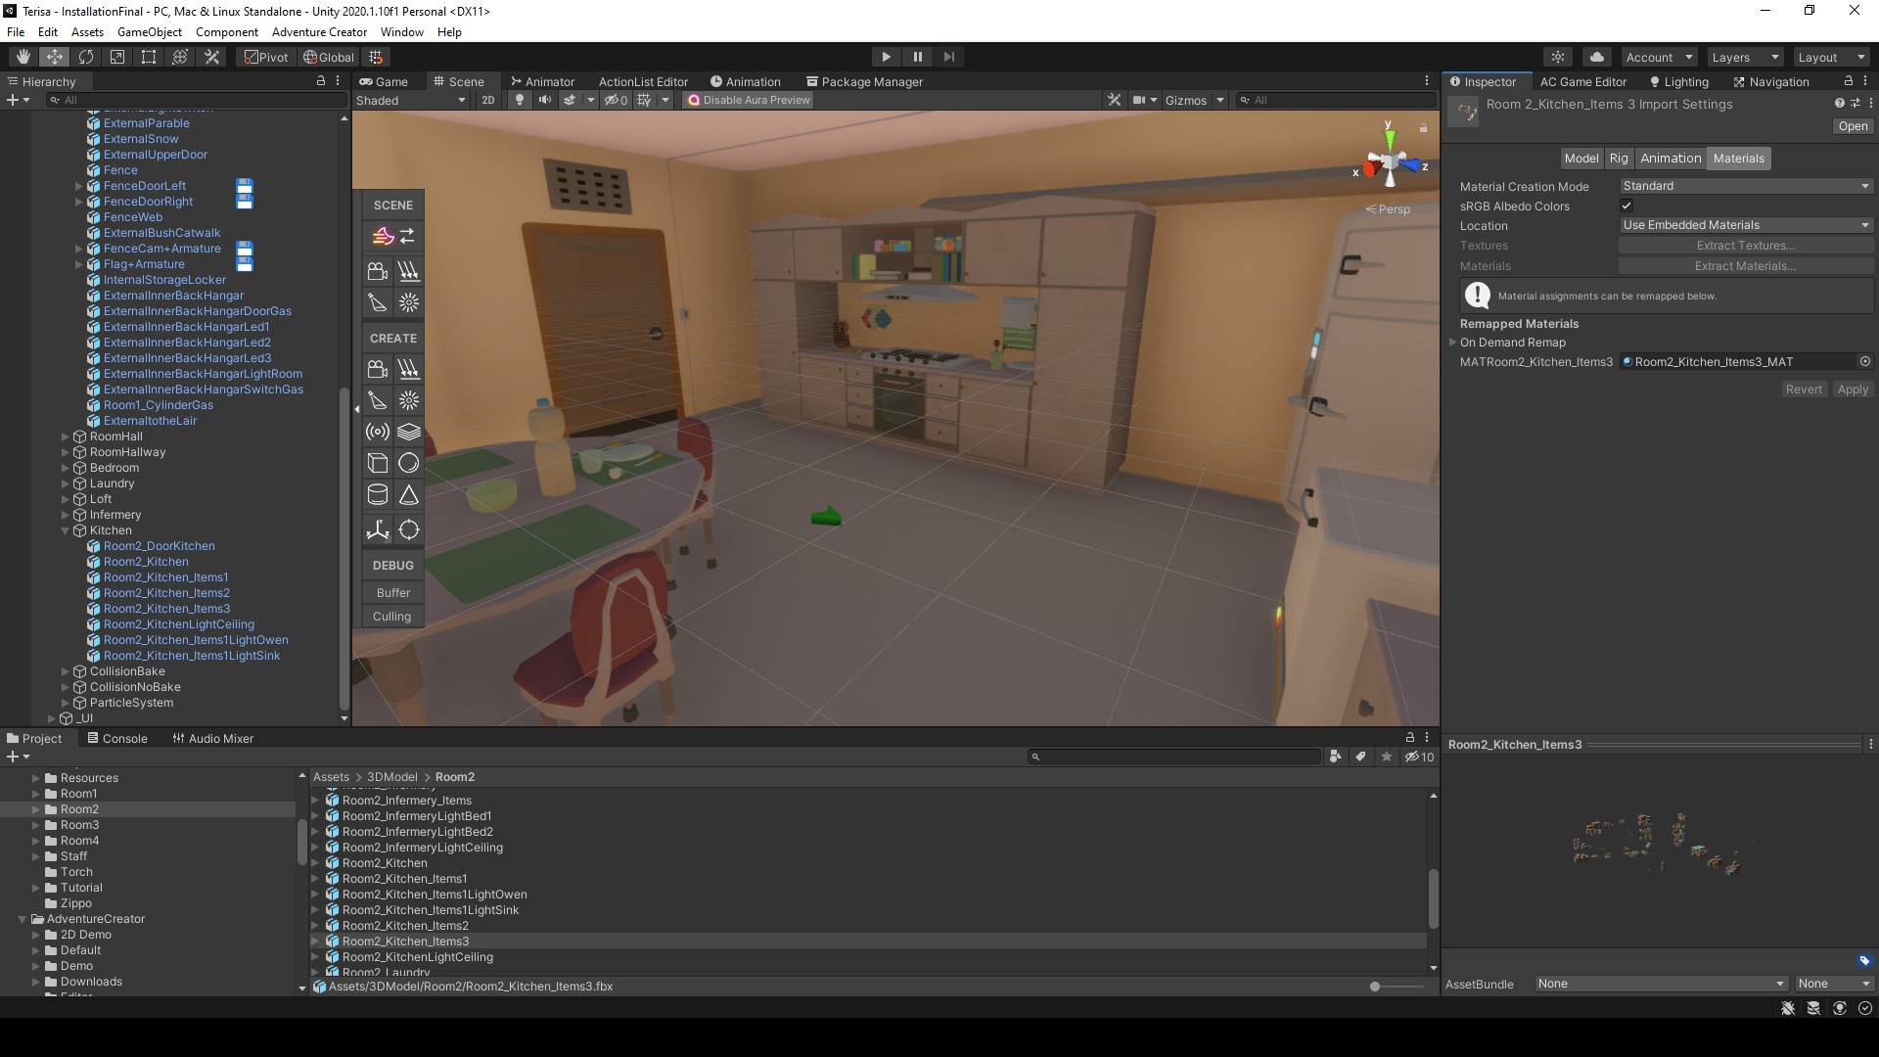Select the Rect transform tool
Screen dimensions: 1879x1057
point(149,57)
